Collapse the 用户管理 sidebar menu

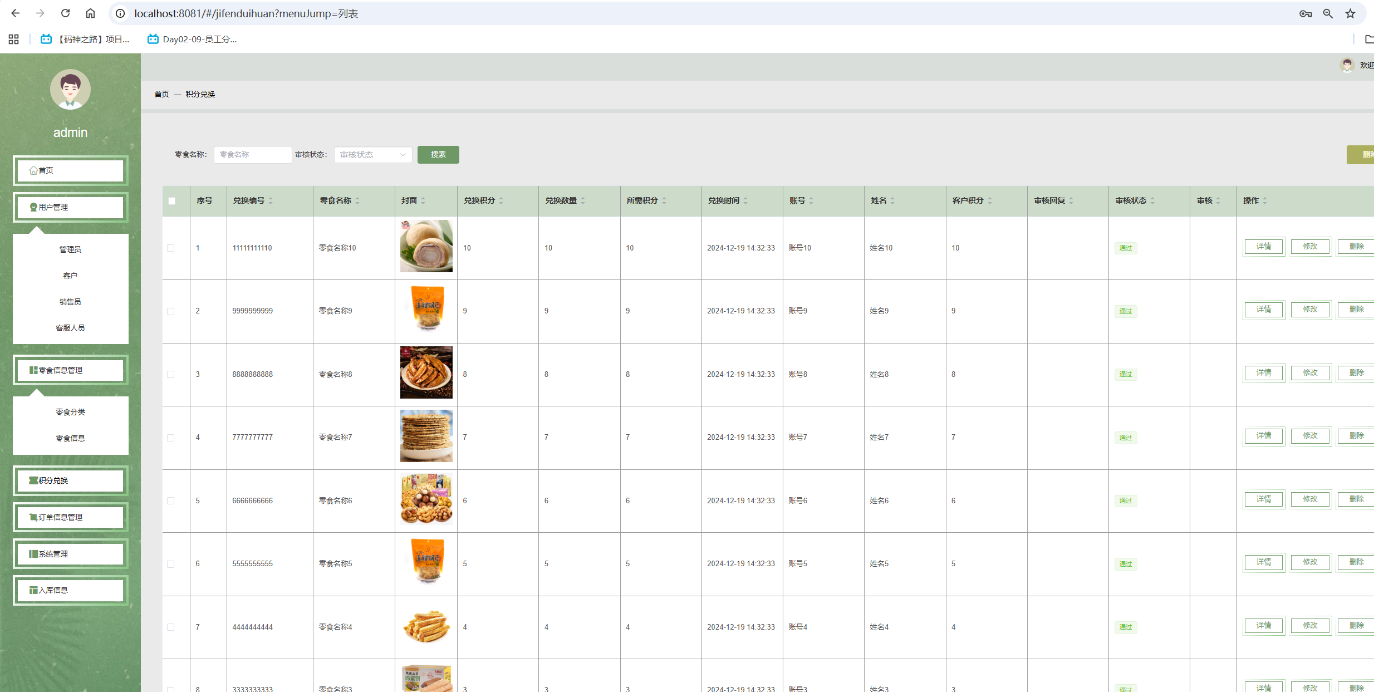click(70, 207)
